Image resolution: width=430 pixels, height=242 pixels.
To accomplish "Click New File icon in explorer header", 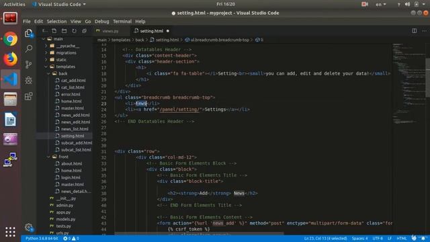I will [x=54, y=31].
